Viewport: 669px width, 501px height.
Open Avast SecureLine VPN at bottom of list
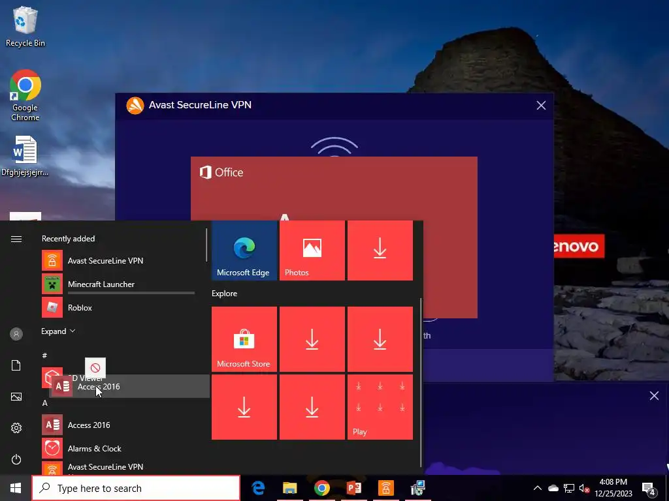[x=118, y=468]
